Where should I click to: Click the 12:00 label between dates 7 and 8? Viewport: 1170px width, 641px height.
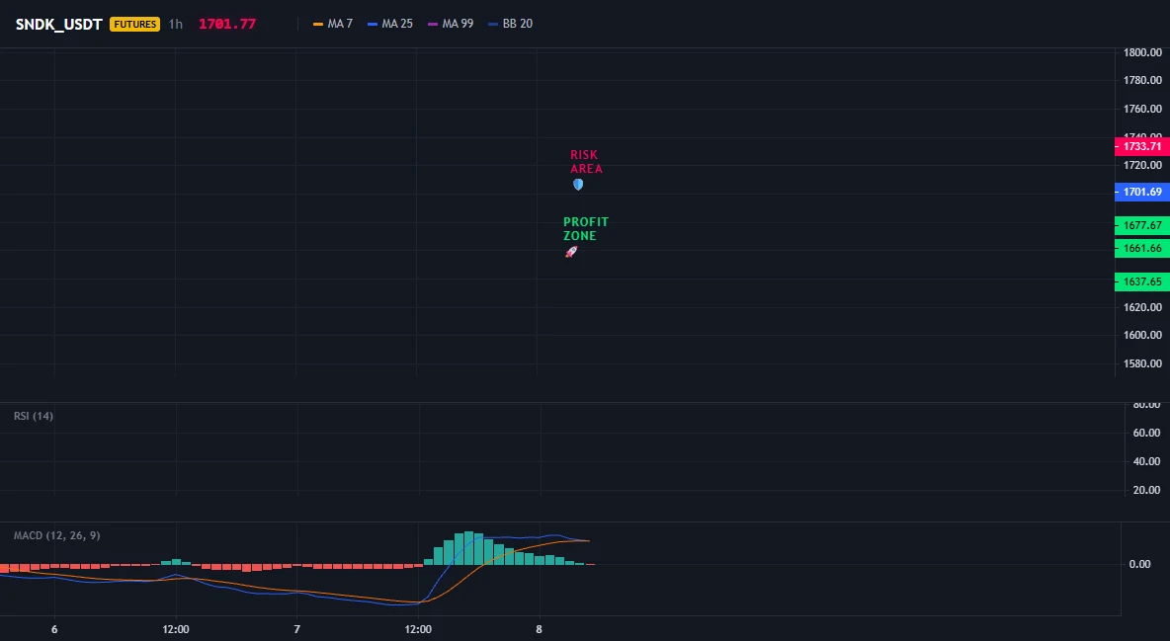point(418,629)
